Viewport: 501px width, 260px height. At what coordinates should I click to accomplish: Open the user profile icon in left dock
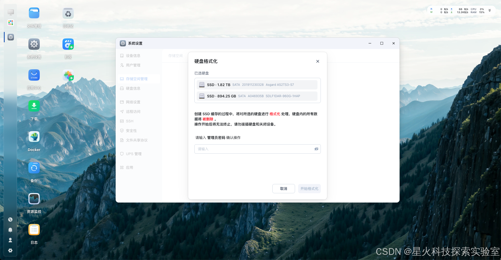click(10, 240)
